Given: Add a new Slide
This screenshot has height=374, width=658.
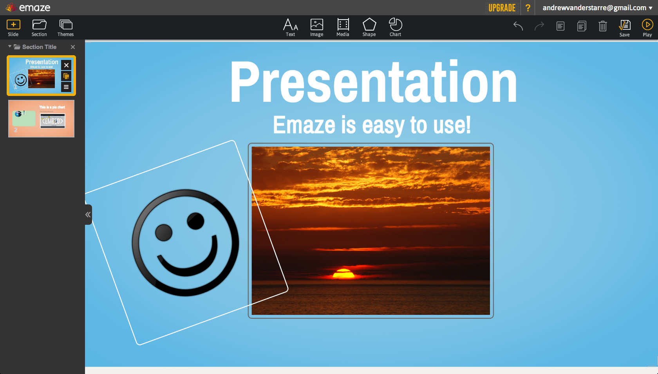Looking at the screenshot, I should click(x=13, y=28).
